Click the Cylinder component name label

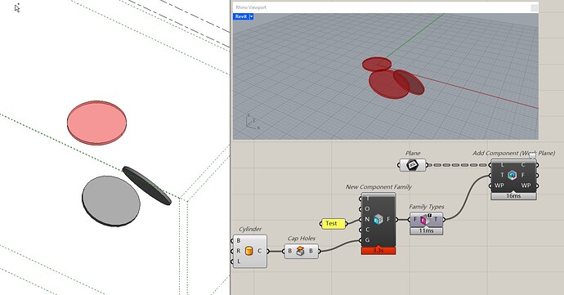pos(250,229)
